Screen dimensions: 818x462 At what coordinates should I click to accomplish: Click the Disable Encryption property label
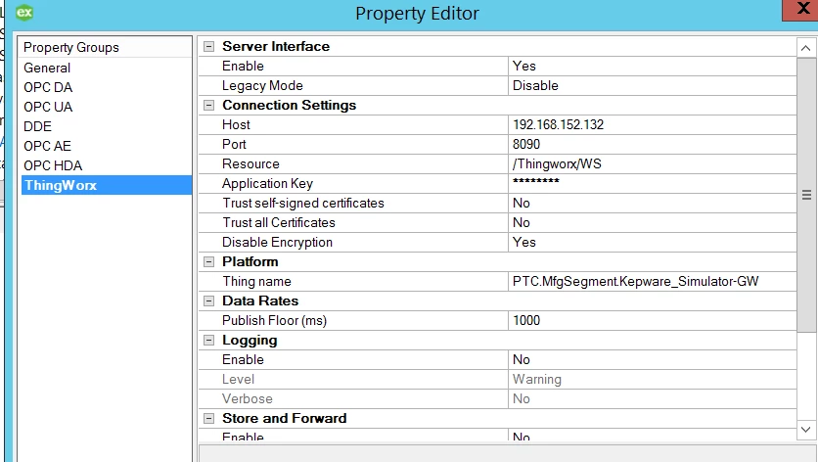coord(277,242)
